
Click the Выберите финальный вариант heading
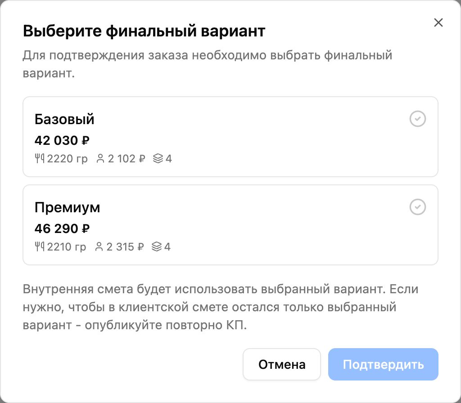pyautogui.click(x=144, y=31)
